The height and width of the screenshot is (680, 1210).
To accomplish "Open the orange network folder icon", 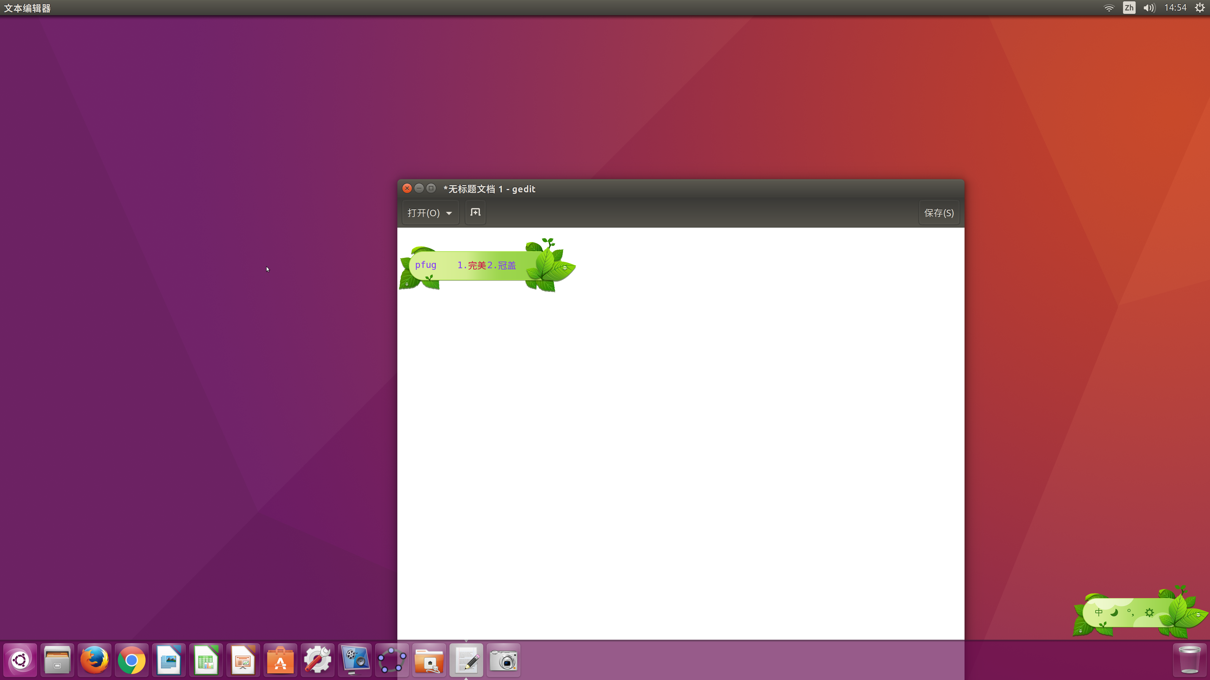I will point(429,660).
